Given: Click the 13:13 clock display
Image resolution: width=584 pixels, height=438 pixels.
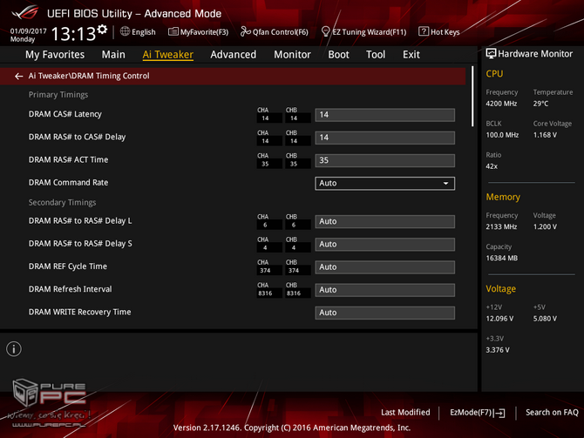Looking at the screenshot, I should [73, 34].
